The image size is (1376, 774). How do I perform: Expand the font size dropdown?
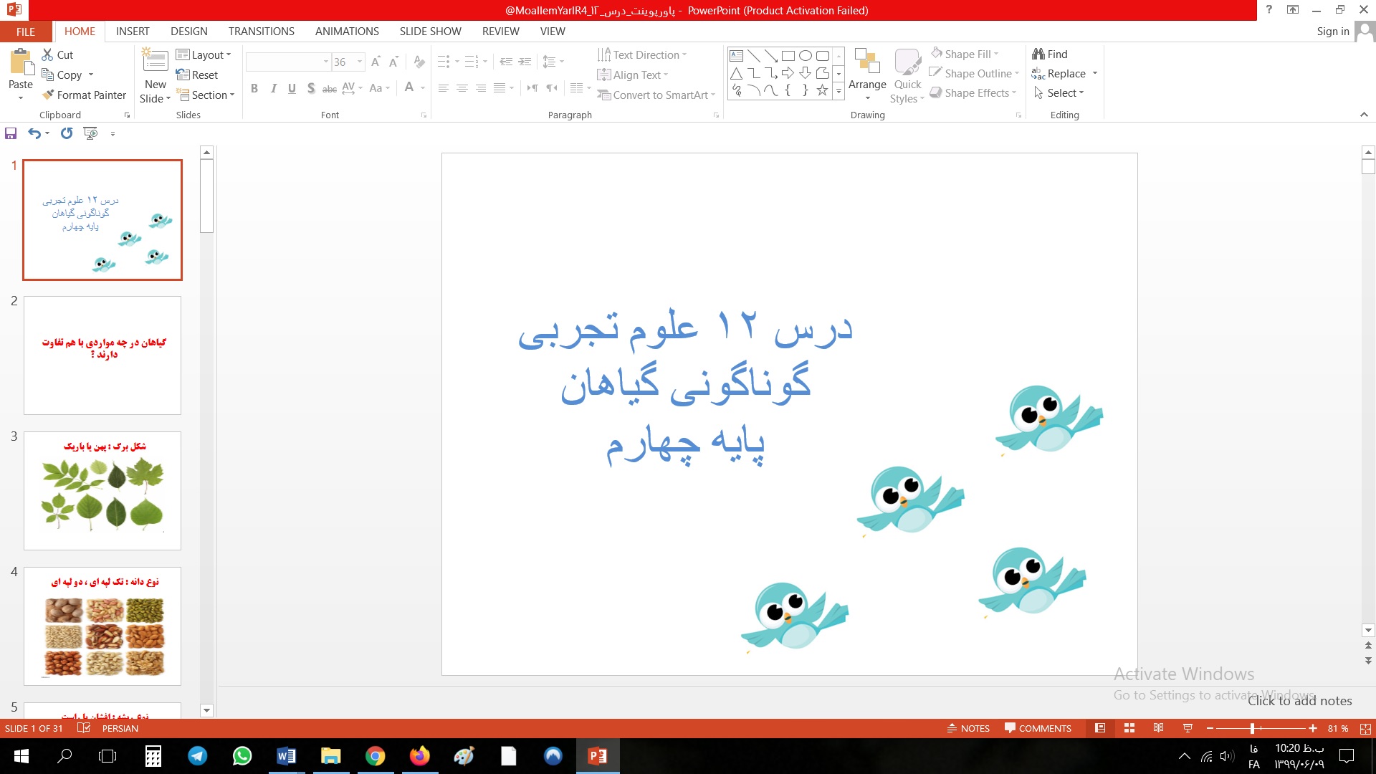[x=360, y=62]
